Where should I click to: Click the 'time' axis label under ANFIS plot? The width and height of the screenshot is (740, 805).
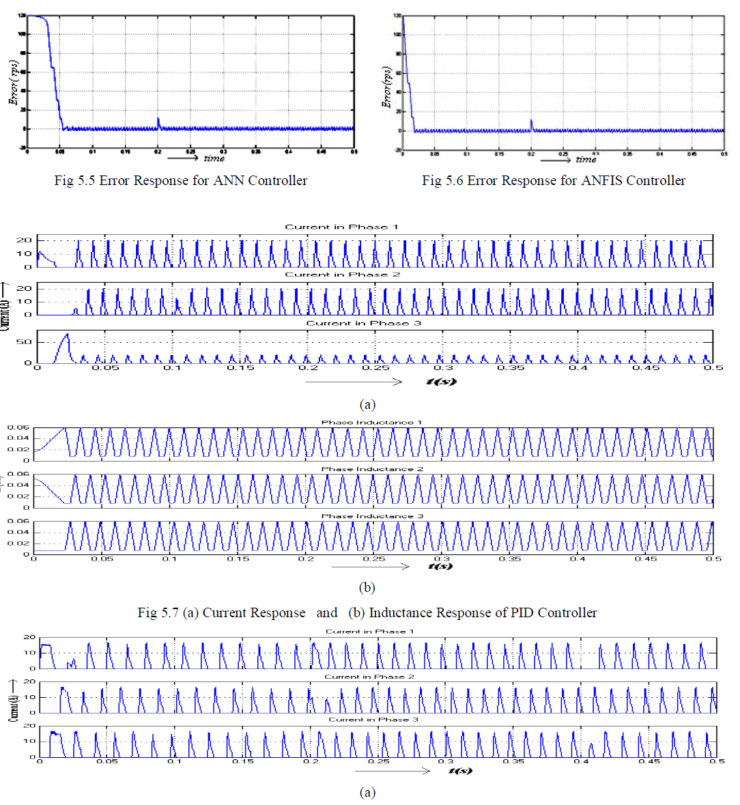(586, 160)
